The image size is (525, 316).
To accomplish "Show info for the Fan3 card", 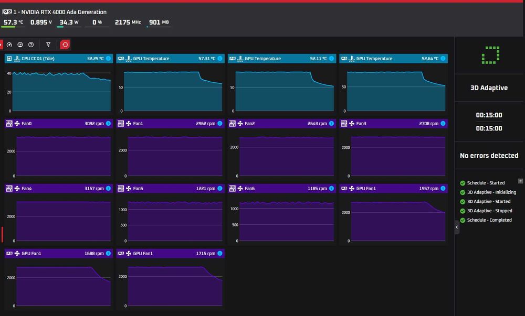I will point(443,123).
